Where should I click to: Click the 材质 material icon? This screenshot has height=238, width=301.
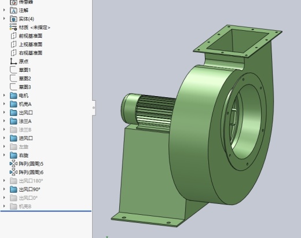tap(13, 27)
